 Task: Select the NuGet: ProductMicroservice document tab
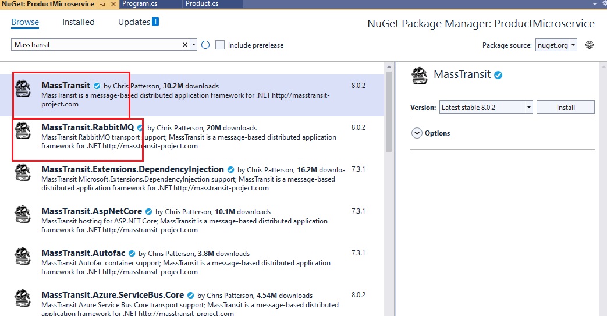(x=48, y=4)
